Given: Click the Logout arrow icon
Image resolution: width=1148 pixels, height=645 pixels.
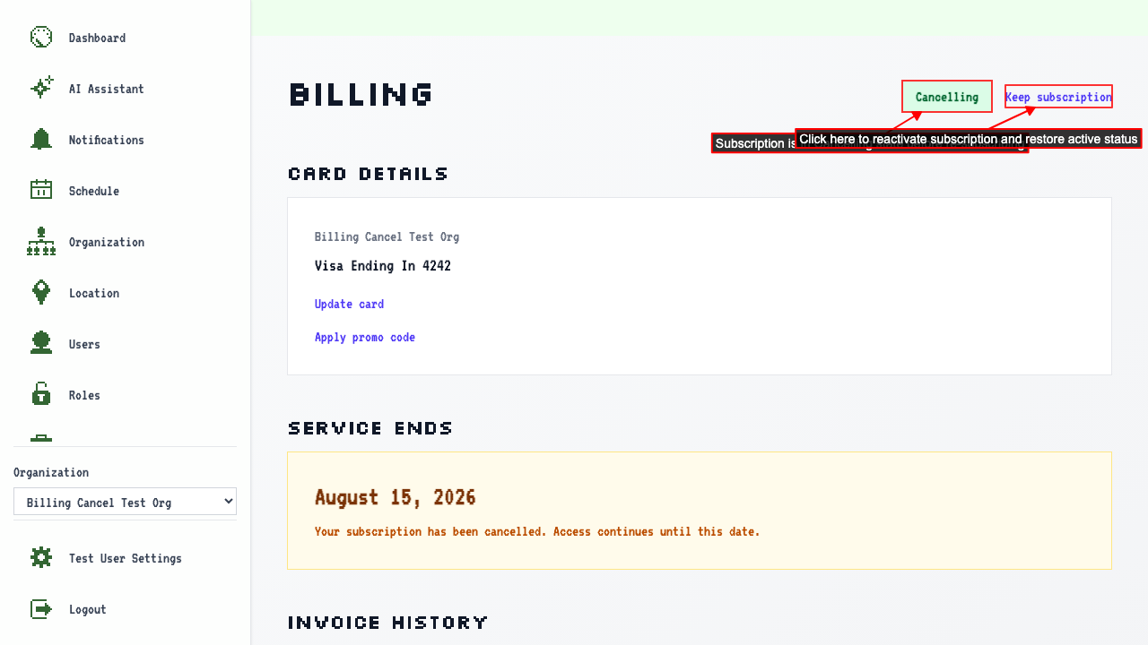Looking at the screenshot, I should pos(41,608).
